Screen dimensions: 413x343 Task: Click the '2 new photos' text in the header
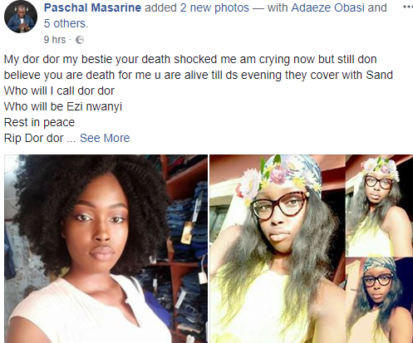pyautogui.click(x=214, y=7)
